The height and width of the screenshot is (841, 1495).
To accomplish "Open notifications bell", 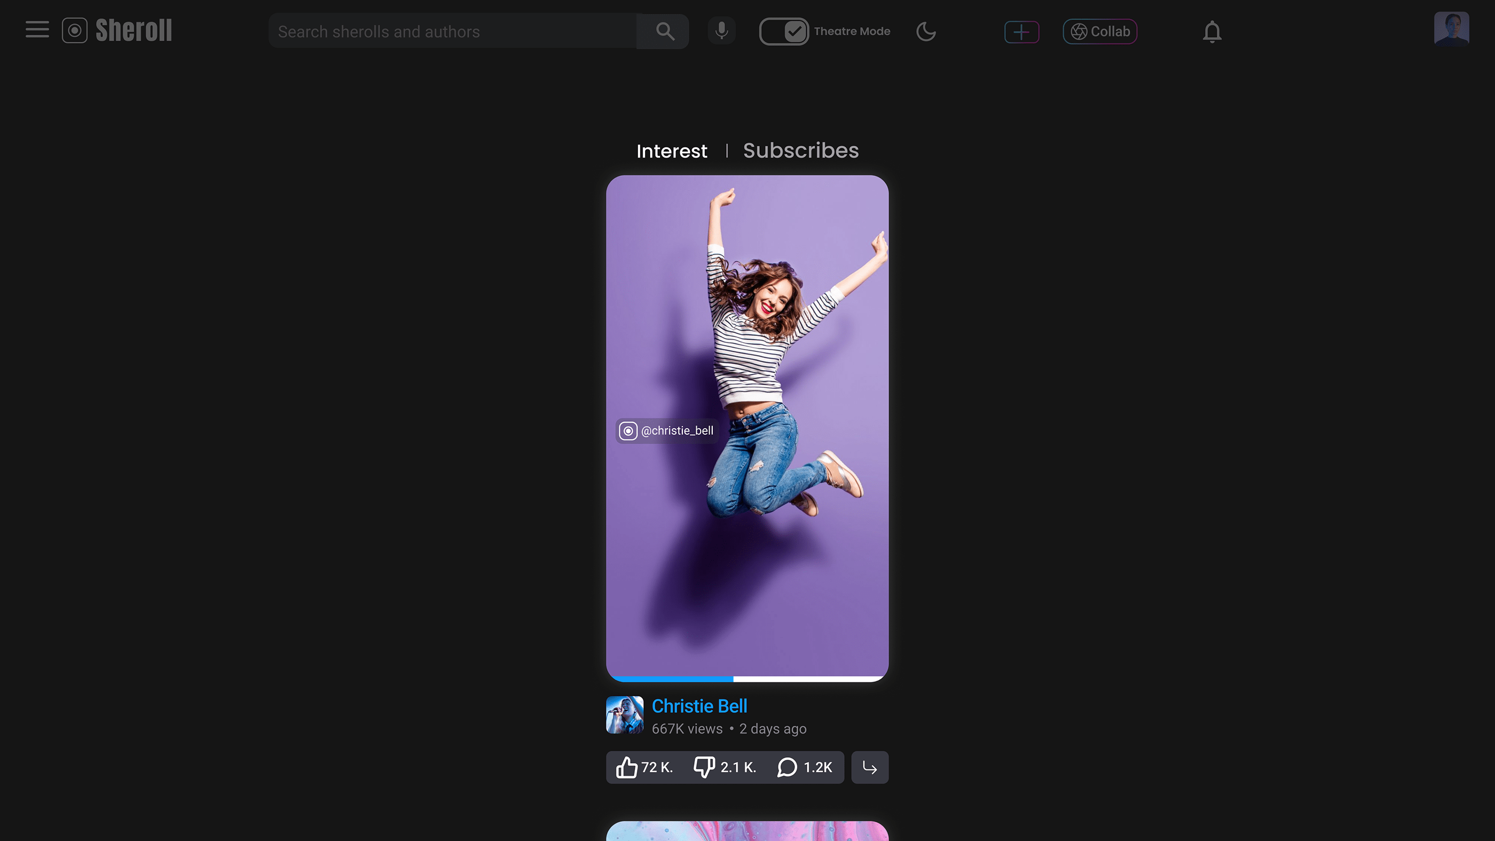I will click(1212, 32).
